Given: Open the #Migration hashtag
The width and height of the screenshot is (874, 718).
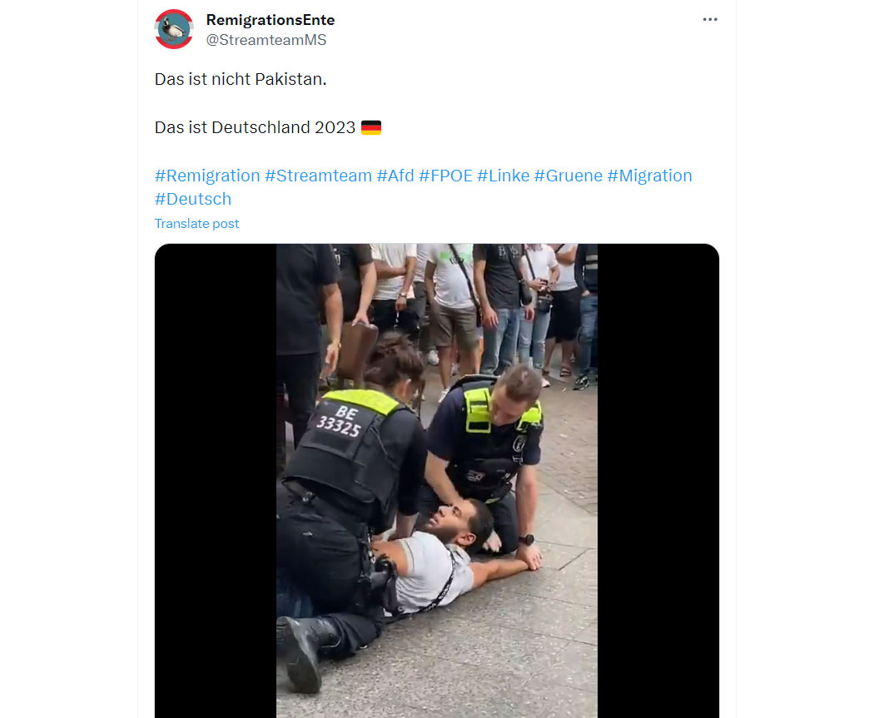Looking at the screenshot, I should pos(649,176).
